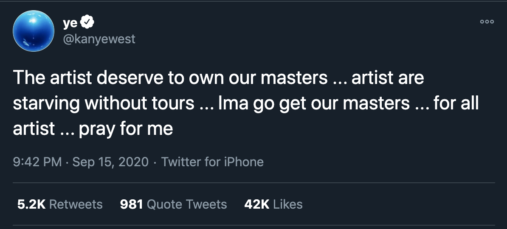Click the blue verified checkmark badge
Viewport: 507px width, 229px height.
pos(87,22)
